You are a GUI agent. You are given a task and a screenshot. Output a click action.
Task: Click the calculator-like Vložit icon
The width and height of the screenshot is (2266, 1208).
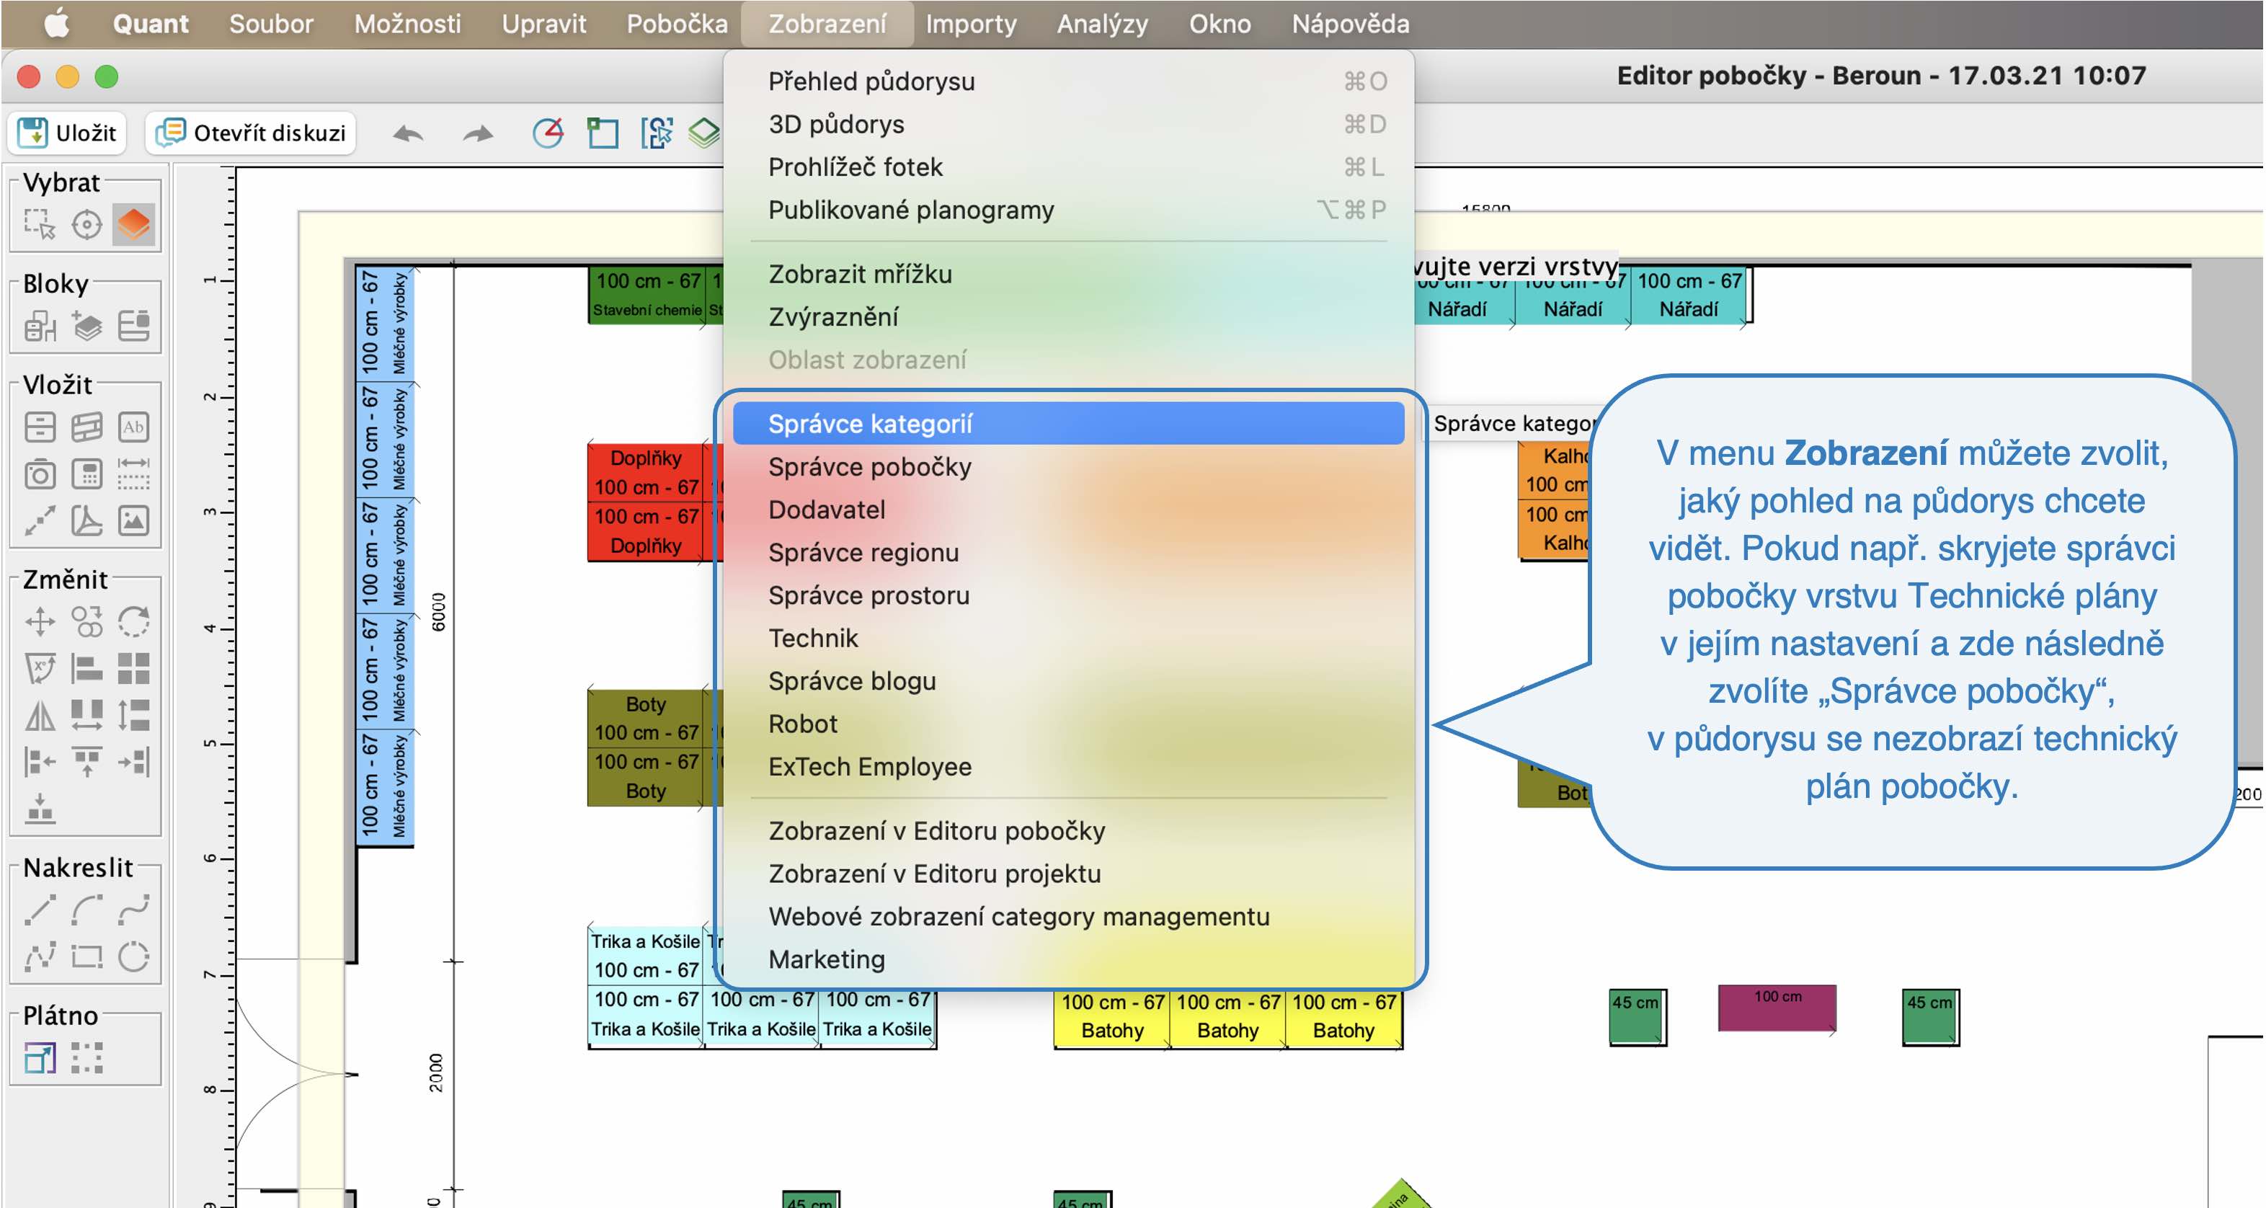click(86, 474)
